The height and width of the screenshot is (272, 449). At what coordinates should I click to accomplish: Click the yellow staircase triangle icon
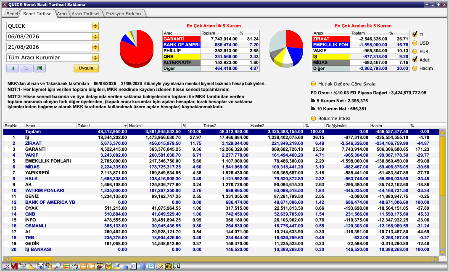(31, 266)
